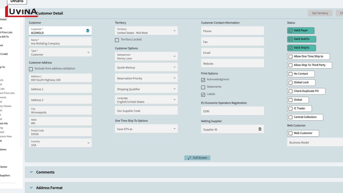Click the Email input field

[x=232, y=53]
